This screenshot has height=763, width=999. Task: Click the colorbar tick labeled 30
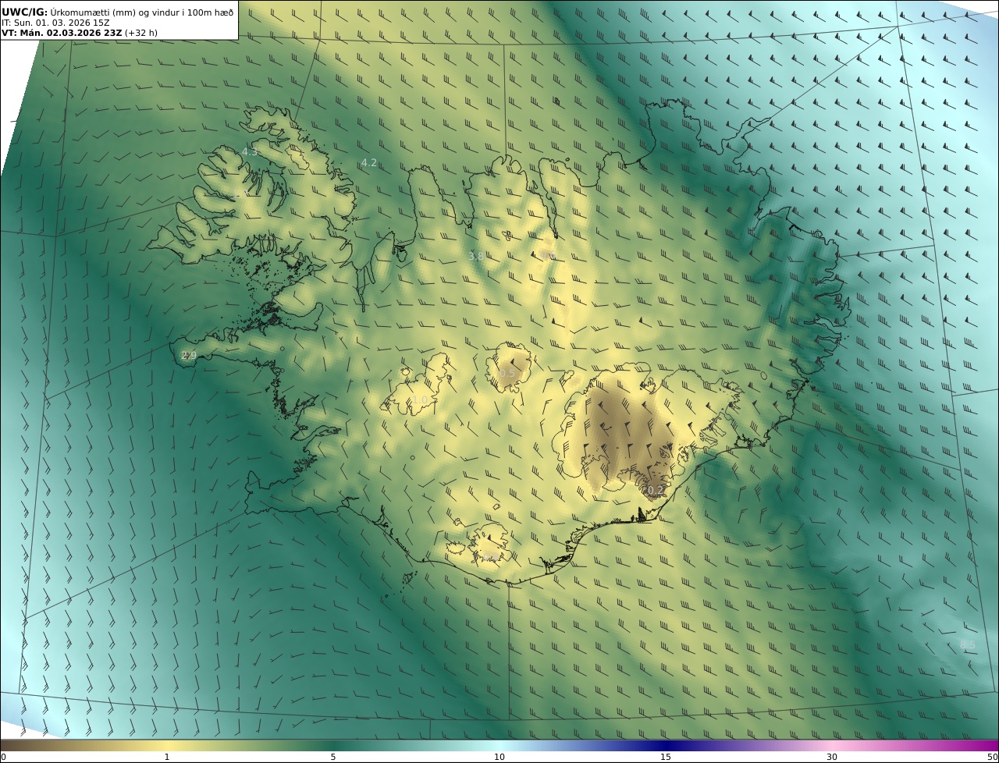[832, 757]
